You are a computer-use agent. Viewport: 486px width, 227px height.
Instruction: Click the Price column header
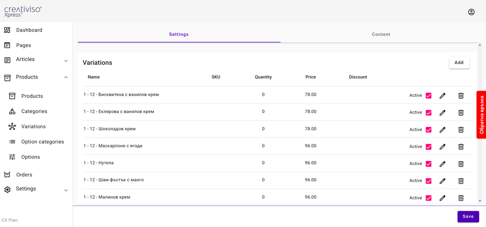click(311, 77)
